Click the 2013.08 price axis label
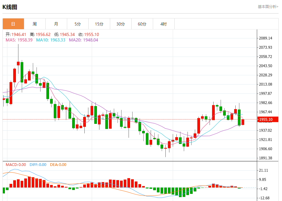Viewport: 282px width, 201px height. click(265, 84)
